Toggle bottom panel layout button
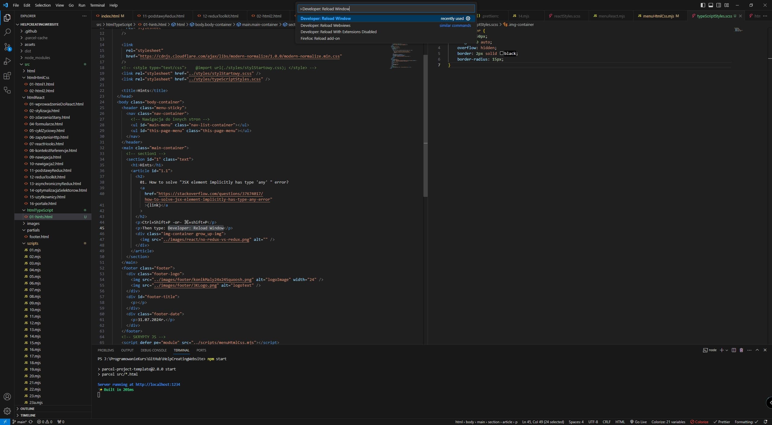Image resolution: width=772 pixels, height=425 pixels. (711, 5)
